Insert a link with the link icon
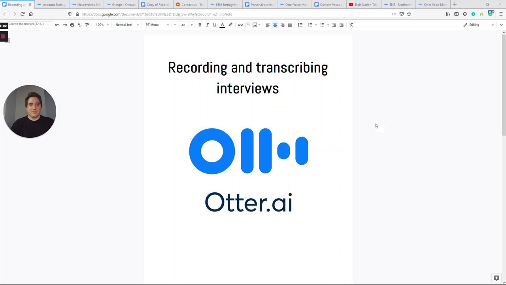Viewport: 506px width, 285px height. (240, 25)
